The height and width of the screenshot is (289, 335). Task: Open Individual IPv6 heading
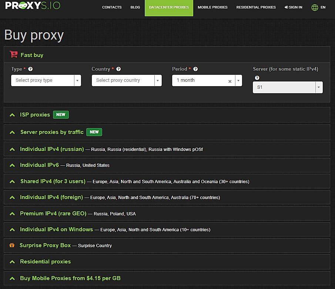point(39,165)
